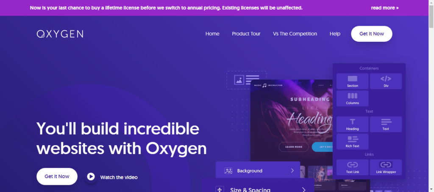The height and width of the screenshot is (192, 434).
Task: Click the Background image icon
Action: [228, 171]
